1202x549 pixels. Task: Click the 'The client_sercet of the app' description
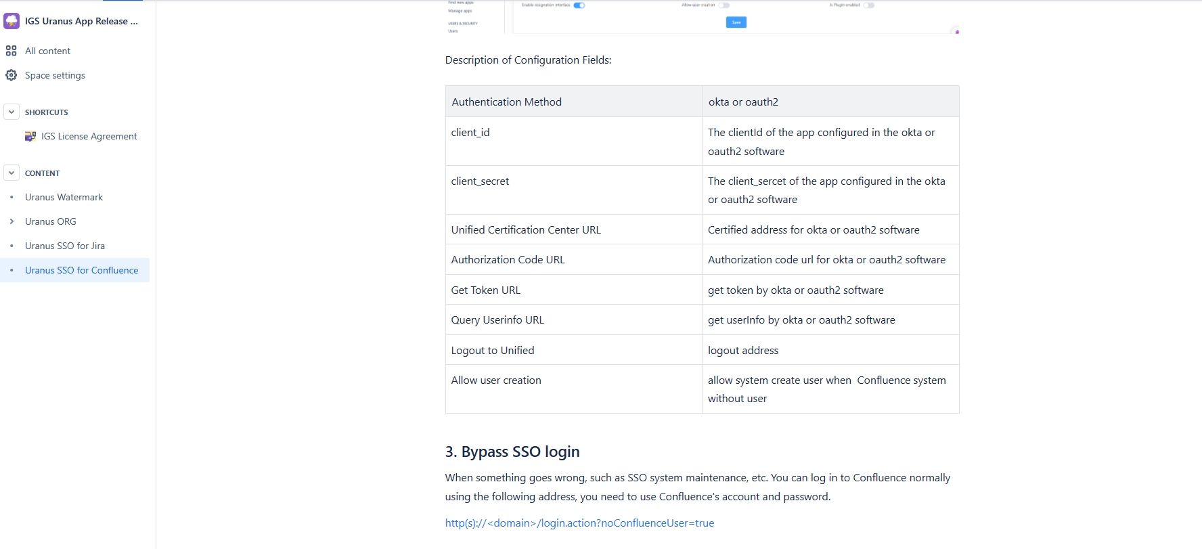click(x=830, y=190)
